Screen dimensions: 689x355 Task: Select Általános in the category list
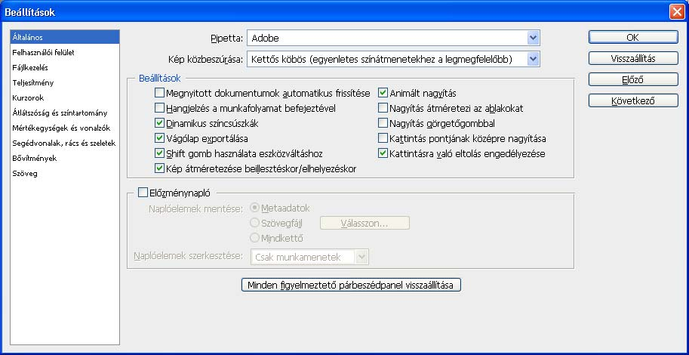[x=65, y=37]
